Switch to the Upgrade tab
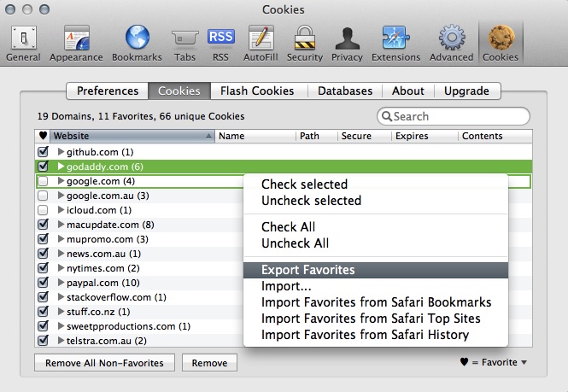The image size is (568, 392). (466, 91)
